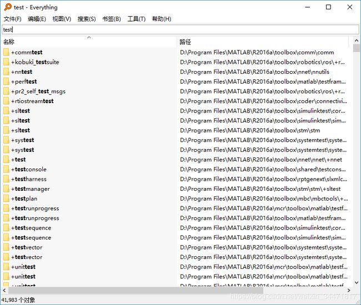The width and height of the screenshot is (361, 305).
Task: Click the search box containing 'test'
Action: click(x=180, y=29)
